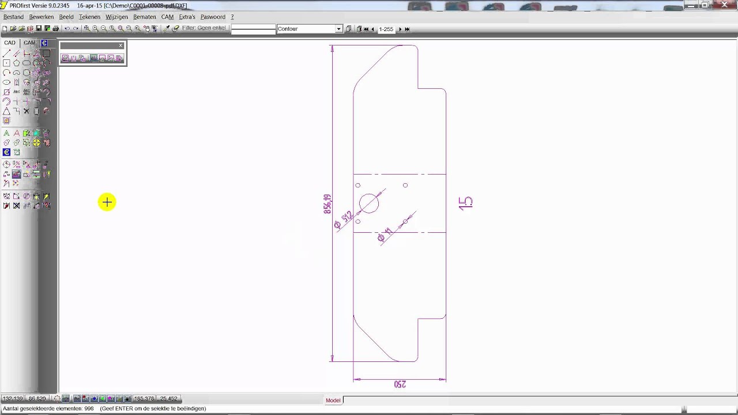Click the 856.19 dimension text
The image size is (738, 415).
click(327, 204)
